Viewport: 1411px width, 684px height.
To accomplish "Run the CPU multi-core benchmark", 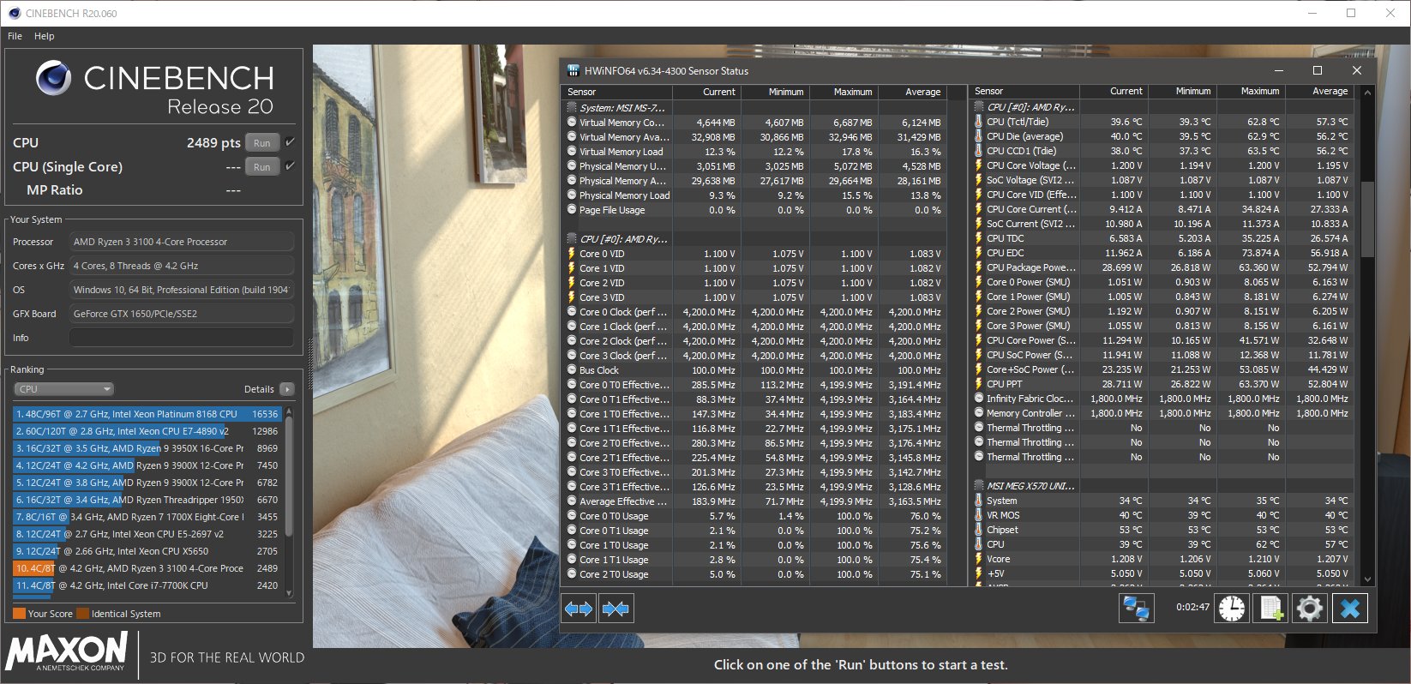I will (x=262, y=143).
